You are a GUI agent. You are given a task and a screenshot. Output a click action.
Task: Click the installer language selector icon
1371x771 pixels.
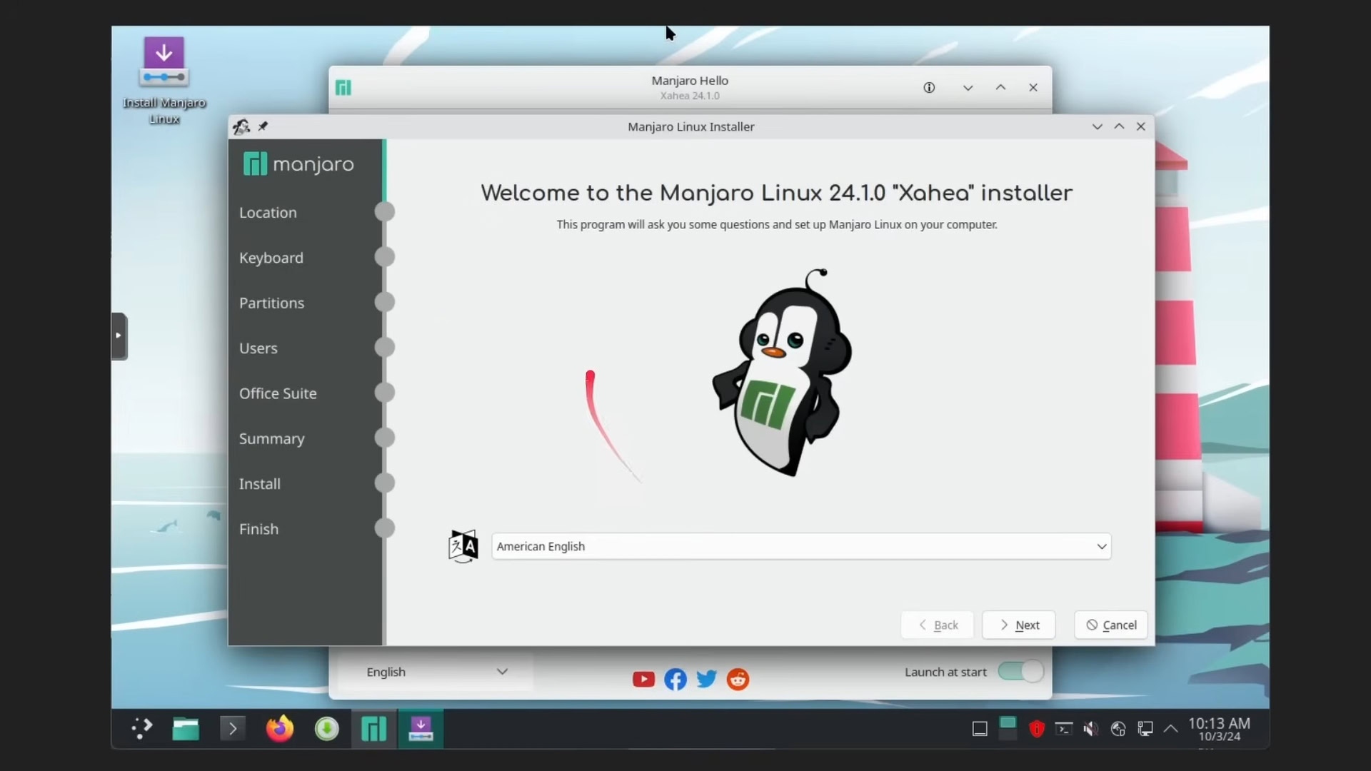point(463,546)
